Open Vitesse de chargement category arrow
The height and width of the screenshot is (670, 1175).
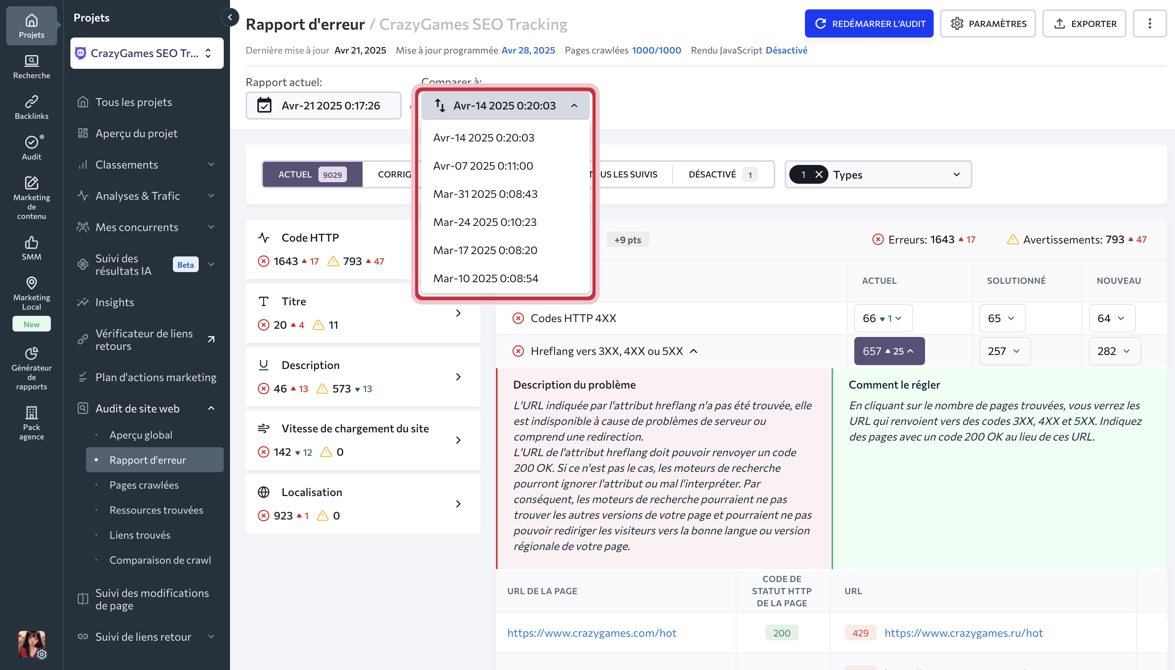(x=458, y=441)
